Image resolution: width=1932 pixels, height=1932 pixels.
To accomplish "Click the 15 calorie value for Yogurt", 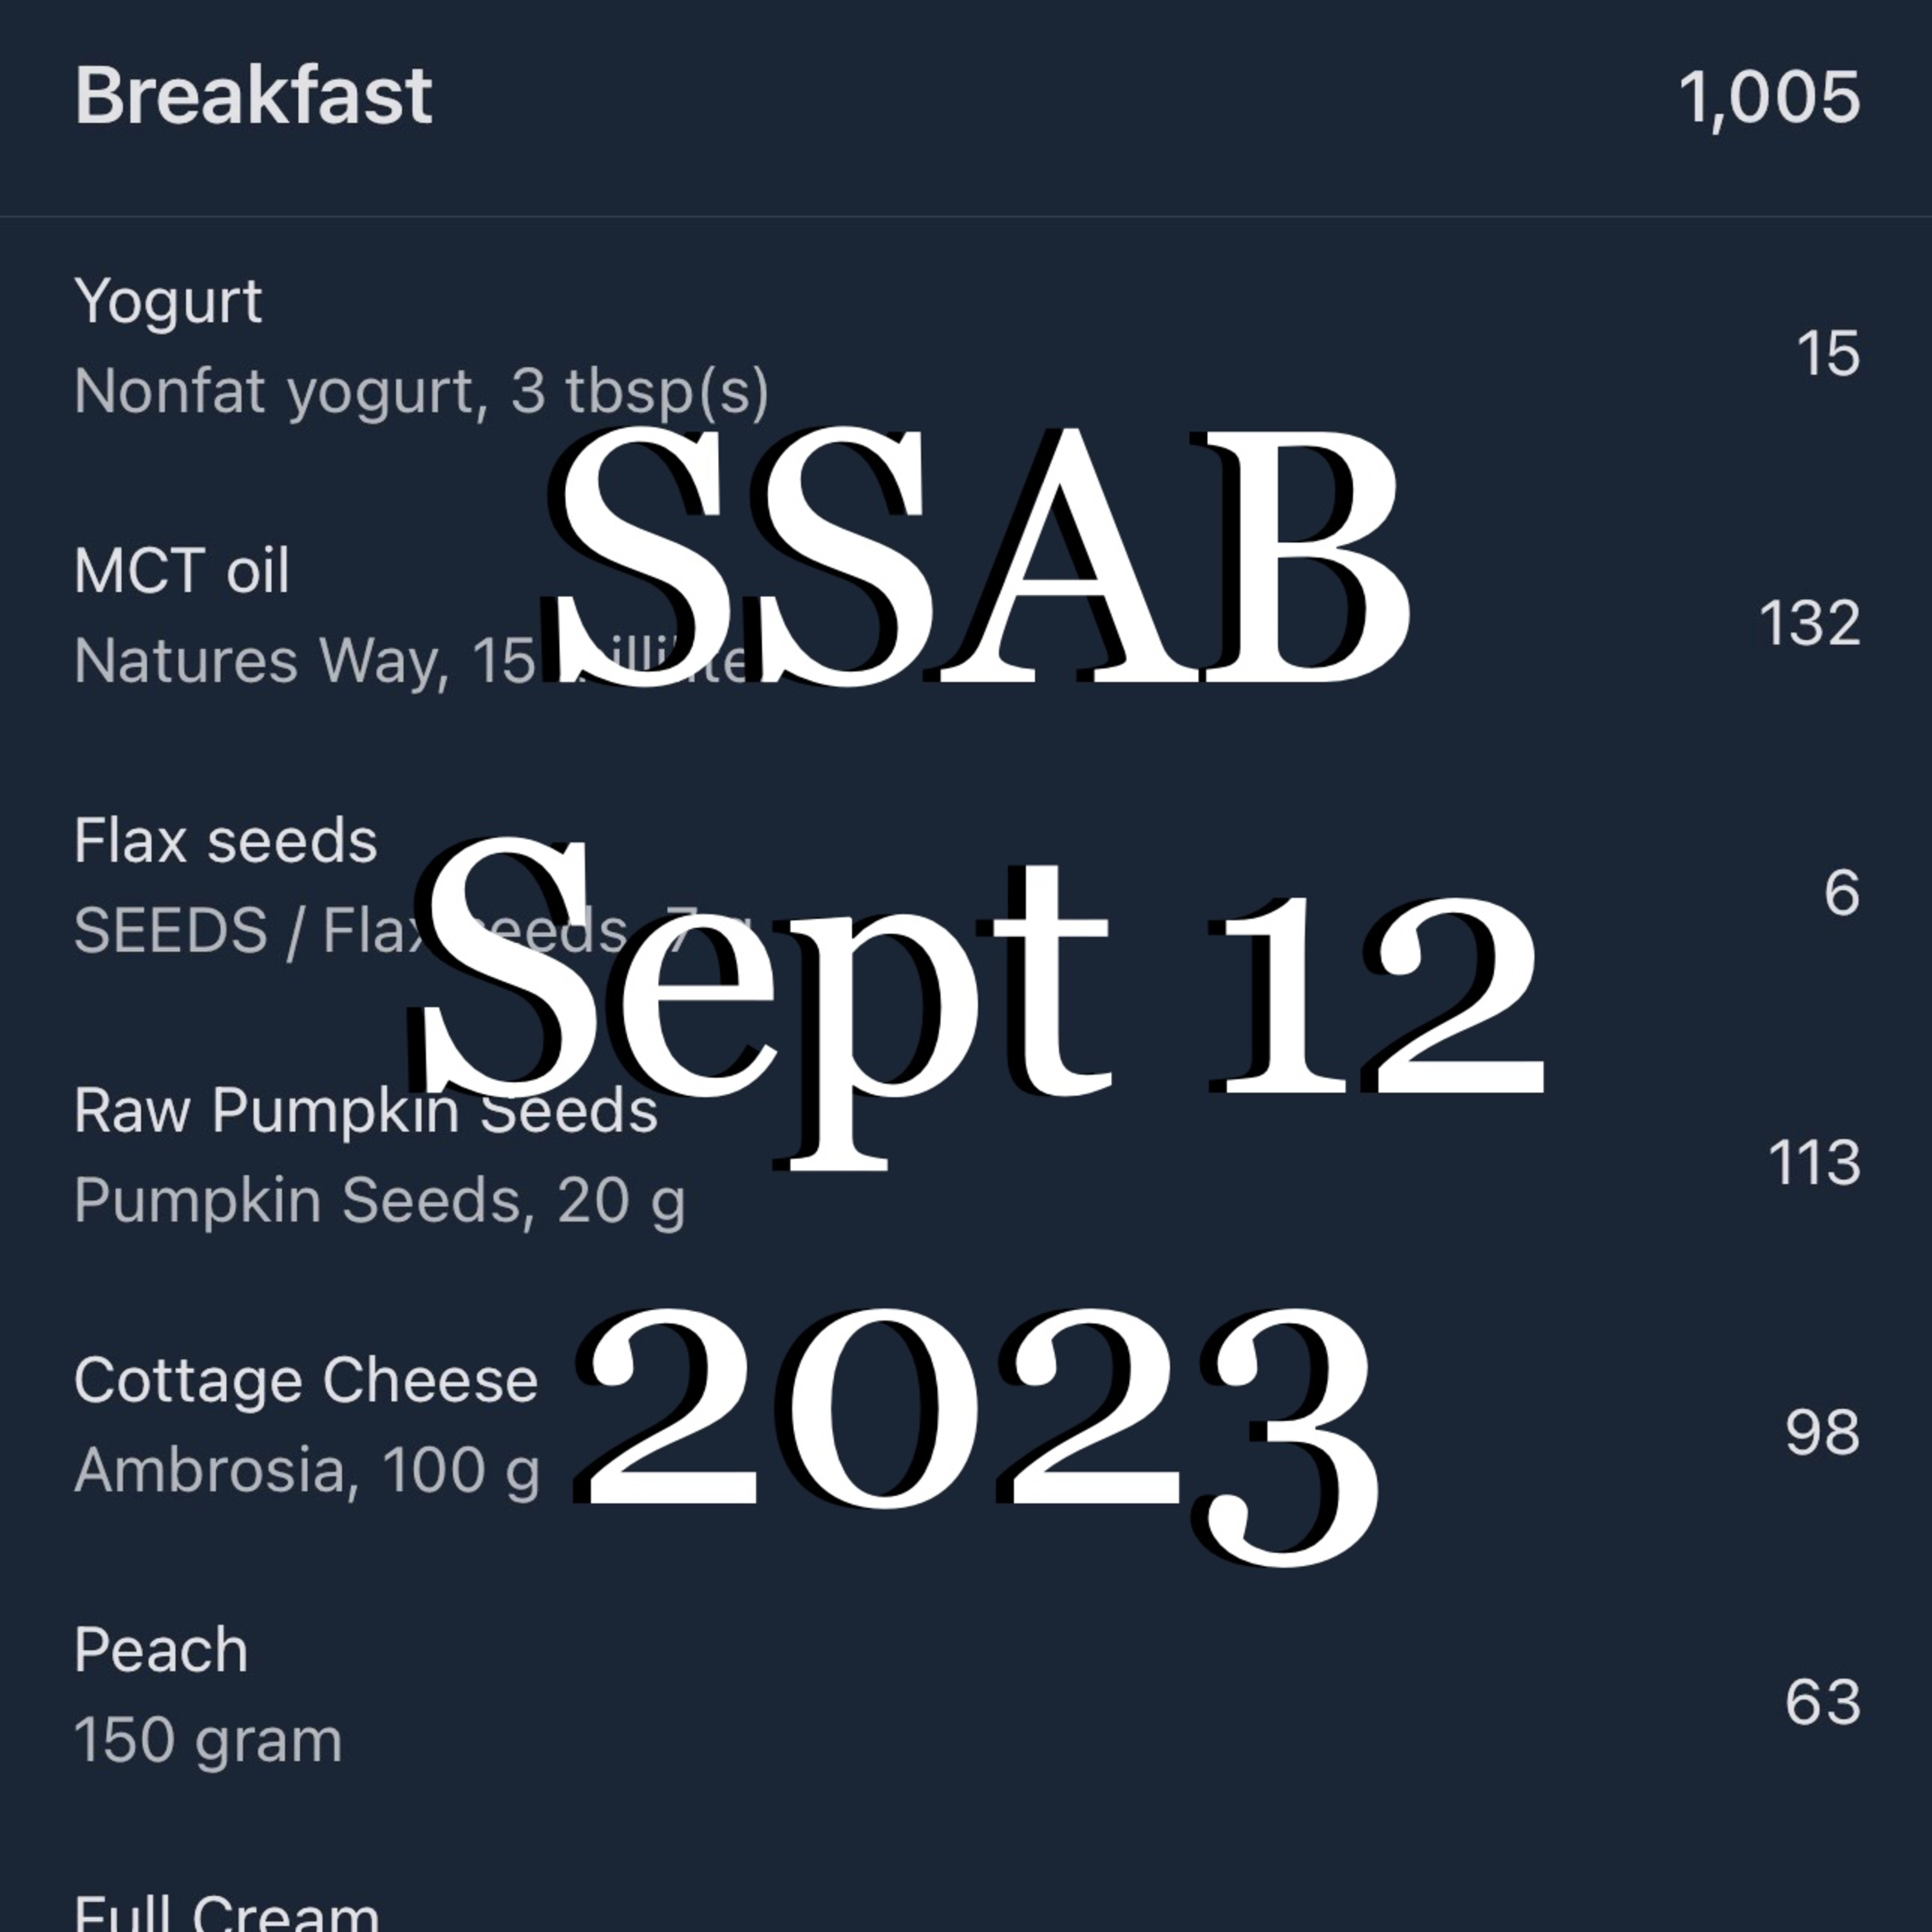I will [1827, 354].
